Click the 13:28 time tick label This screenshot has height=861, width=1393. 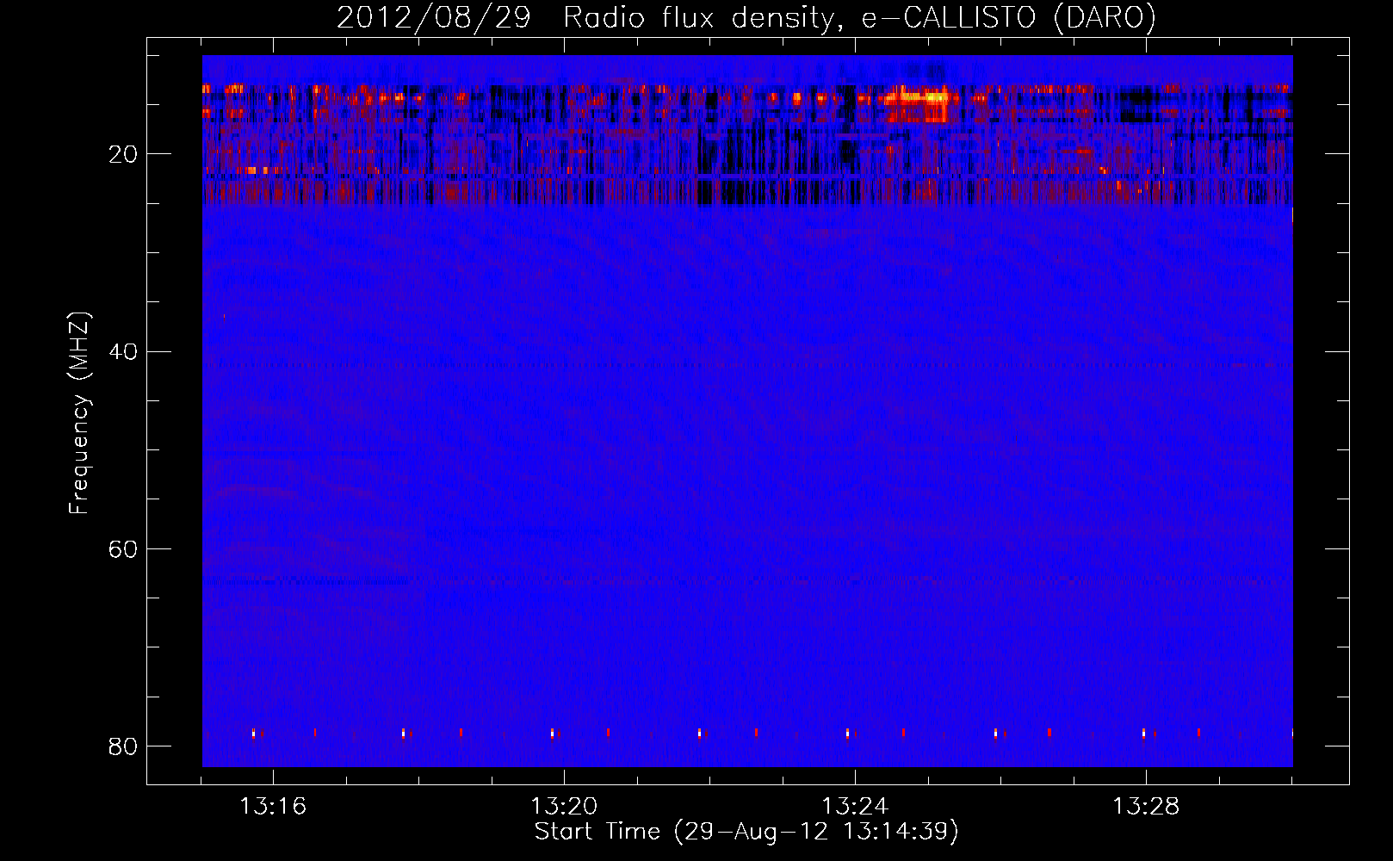pos(1146,807)
